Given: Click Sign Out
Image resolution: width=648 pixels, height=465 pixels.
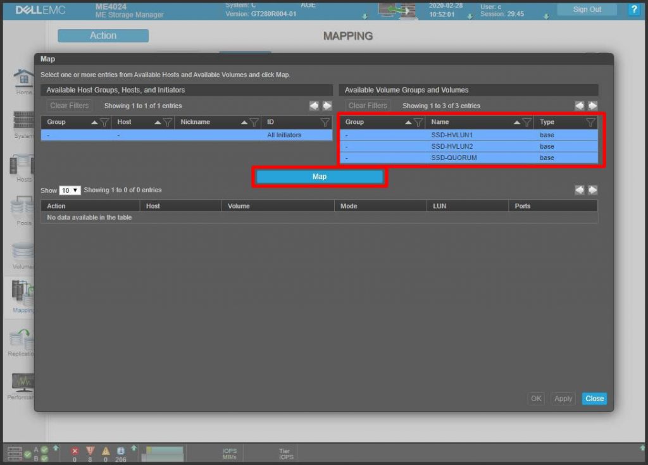Looking at the screenshot, I should [587, 9].
